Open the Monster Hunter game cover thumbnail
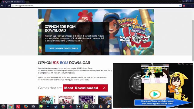This screenshot has height=109, width=194. tap(47, 100)
